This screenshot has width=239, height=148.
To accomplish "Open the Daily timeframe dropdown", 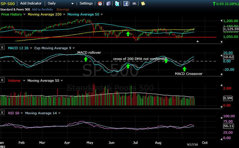I will coord(61,4).
